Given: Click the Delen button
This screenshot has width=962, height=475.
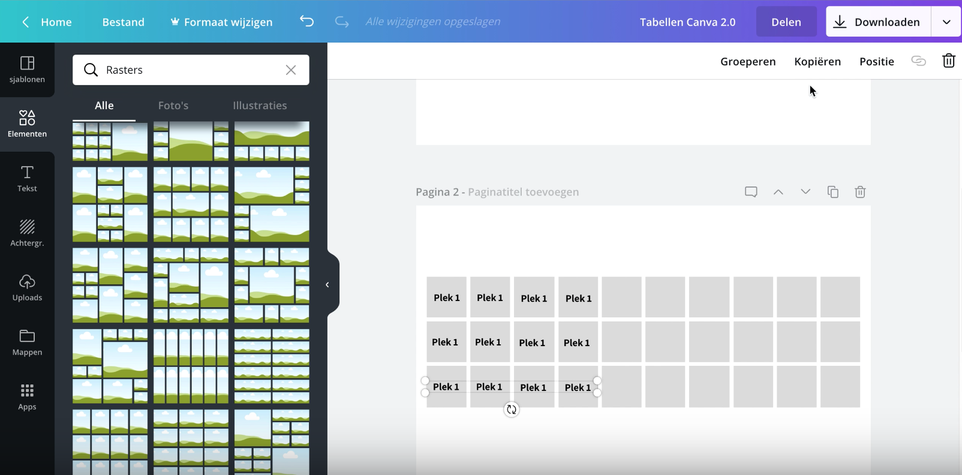Looking at the screenshot, I should click(786, 22).
